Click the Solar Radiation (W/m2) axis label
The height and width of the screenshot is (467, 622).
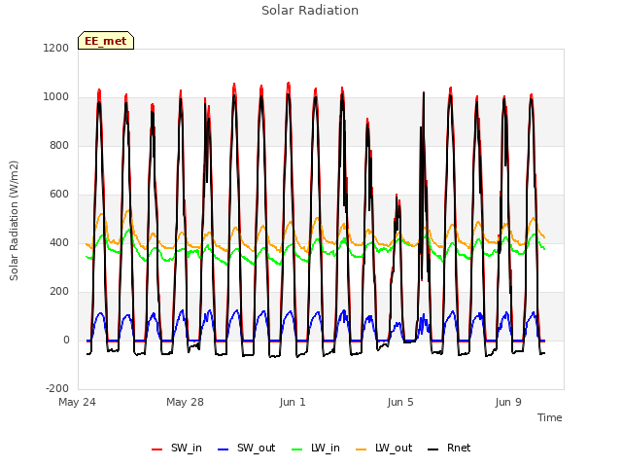(x=14, y=221)
